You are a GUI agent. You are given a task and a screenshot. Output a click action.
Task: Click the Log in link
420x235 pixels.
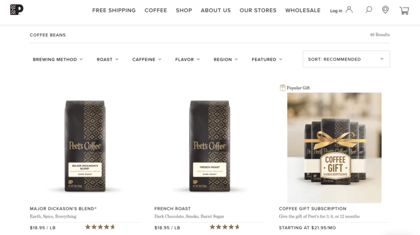[336, 10]
